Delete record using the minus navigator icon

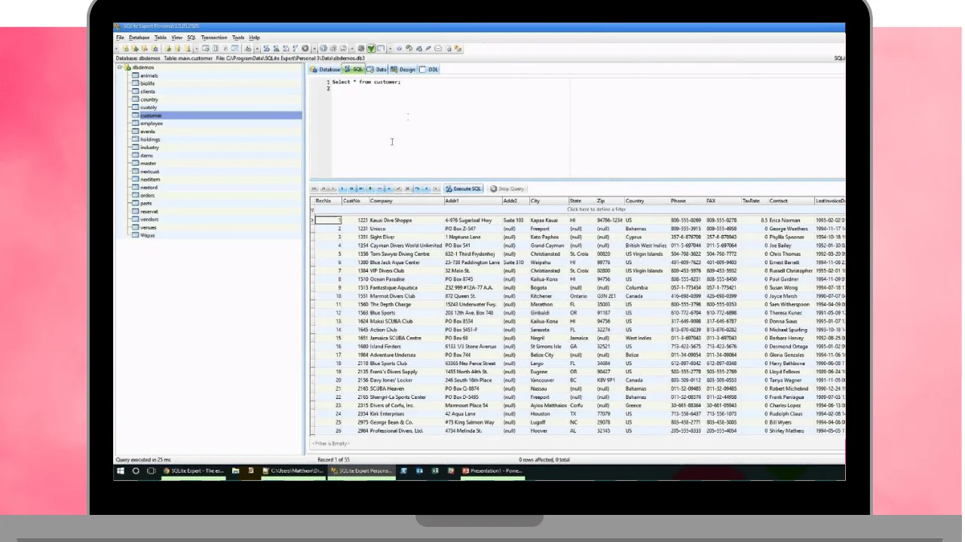379,189
